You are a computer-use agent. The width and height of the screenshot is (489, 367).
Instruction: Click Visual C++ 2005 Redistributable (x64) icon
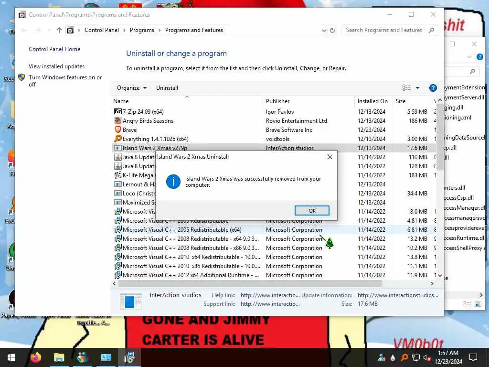pyautogui.click(x=117, y=230)
